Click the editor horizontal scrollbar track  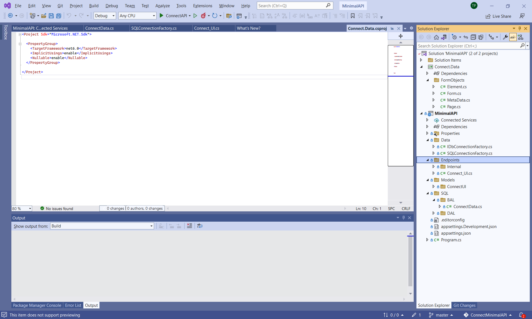256,209
